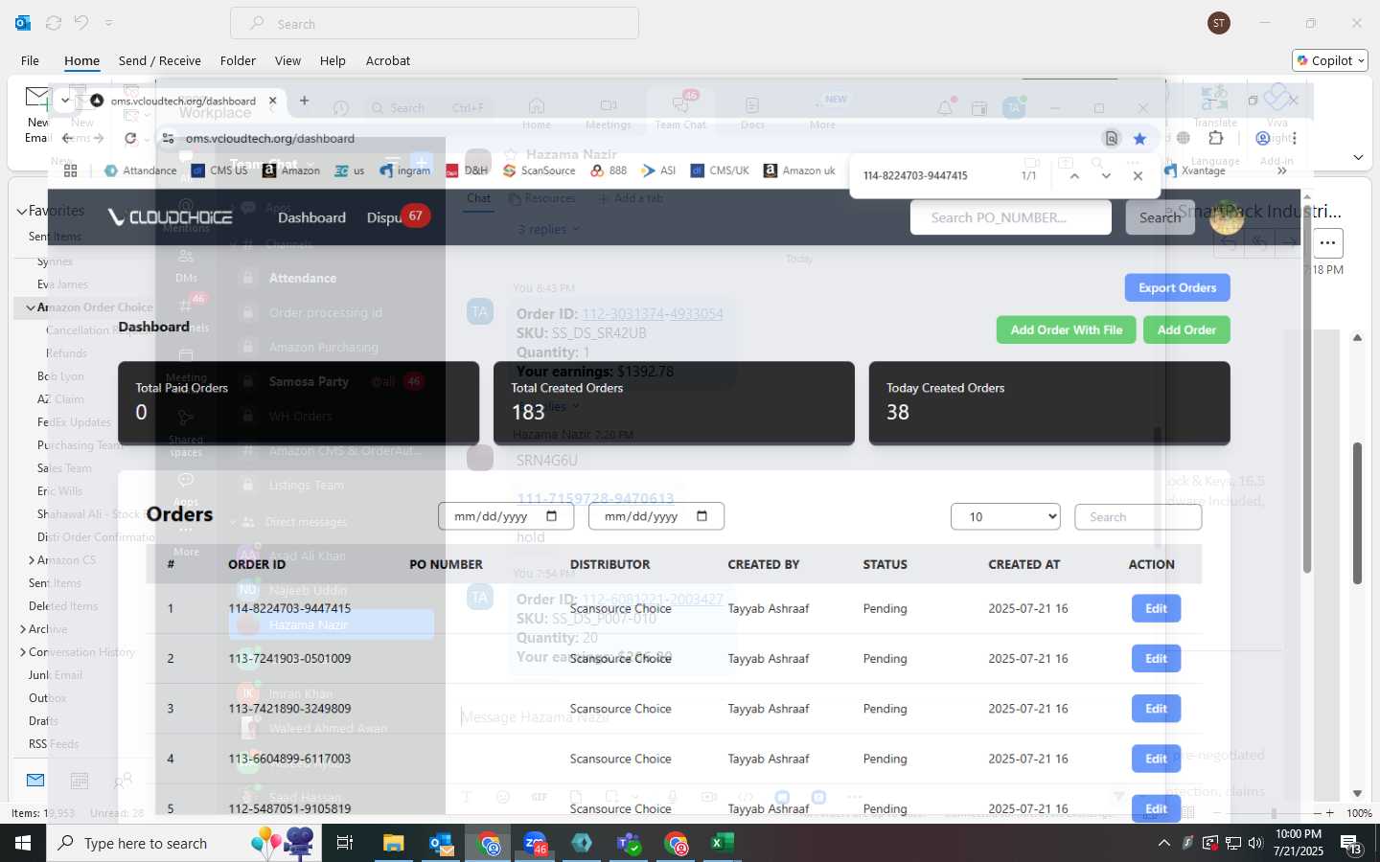Click Export Orders button
1380x862 pixels.
[1177, 288]
